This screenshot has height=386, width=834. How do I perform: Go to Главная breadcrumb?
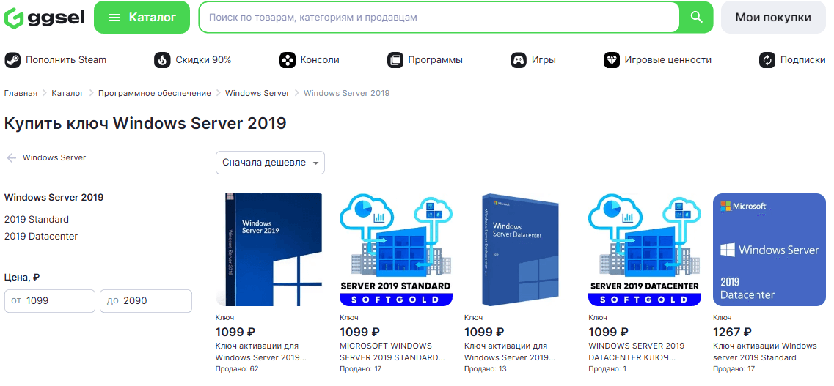[21, 93]
